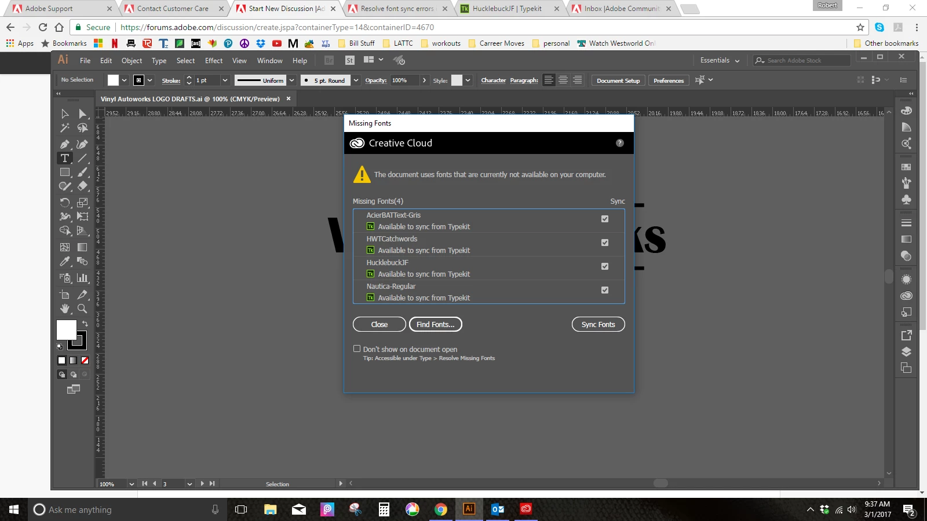Image resolution: width=927 pixels, height=521 pixels.
Task: Select the Selection tool arrow
Action: click(x=65, y=114)
